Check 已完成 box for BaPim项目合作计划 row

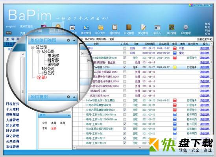point(125,100)
